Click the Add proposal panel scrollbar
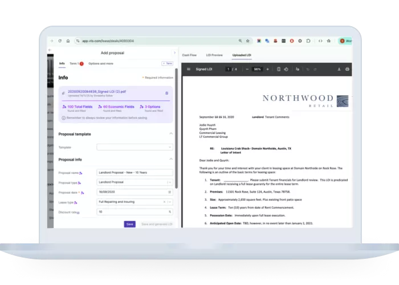The height and width of the screenshot is (285, 399). point(176,128)
